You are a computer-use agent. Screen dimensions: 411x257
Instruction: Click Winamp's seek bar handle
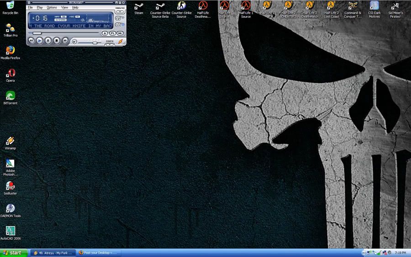(37, 33)
